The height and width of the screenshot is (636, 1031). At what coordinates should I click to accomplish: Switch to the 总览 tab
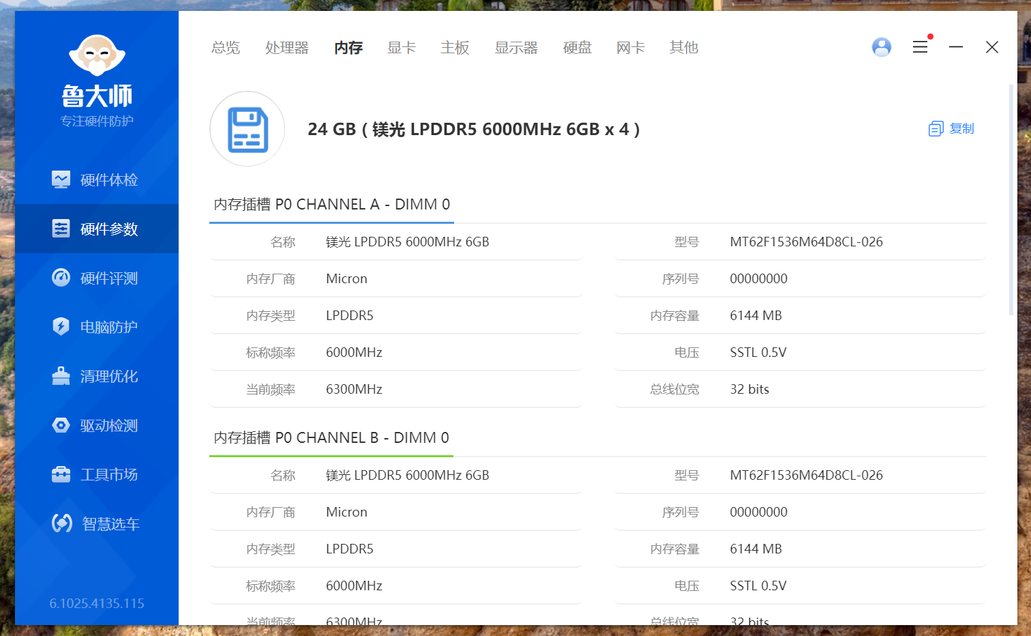(226, 48)
